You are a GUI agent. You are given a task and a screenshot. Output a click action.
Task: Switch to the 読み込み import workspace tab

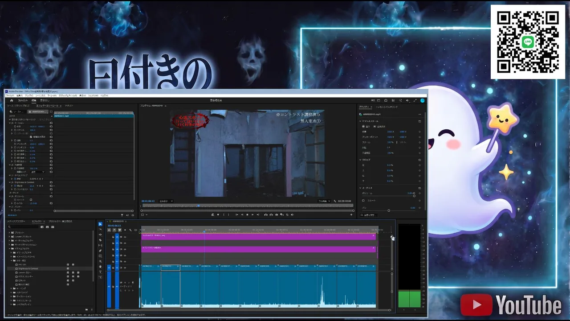23,100
